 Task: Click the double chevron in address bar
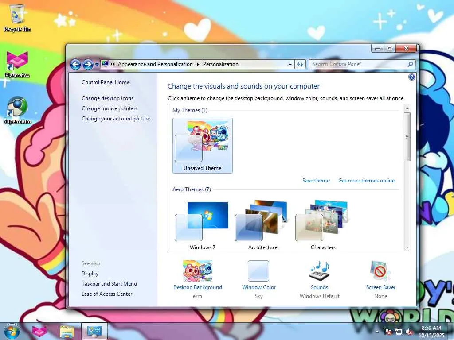[x=113, y=64]
